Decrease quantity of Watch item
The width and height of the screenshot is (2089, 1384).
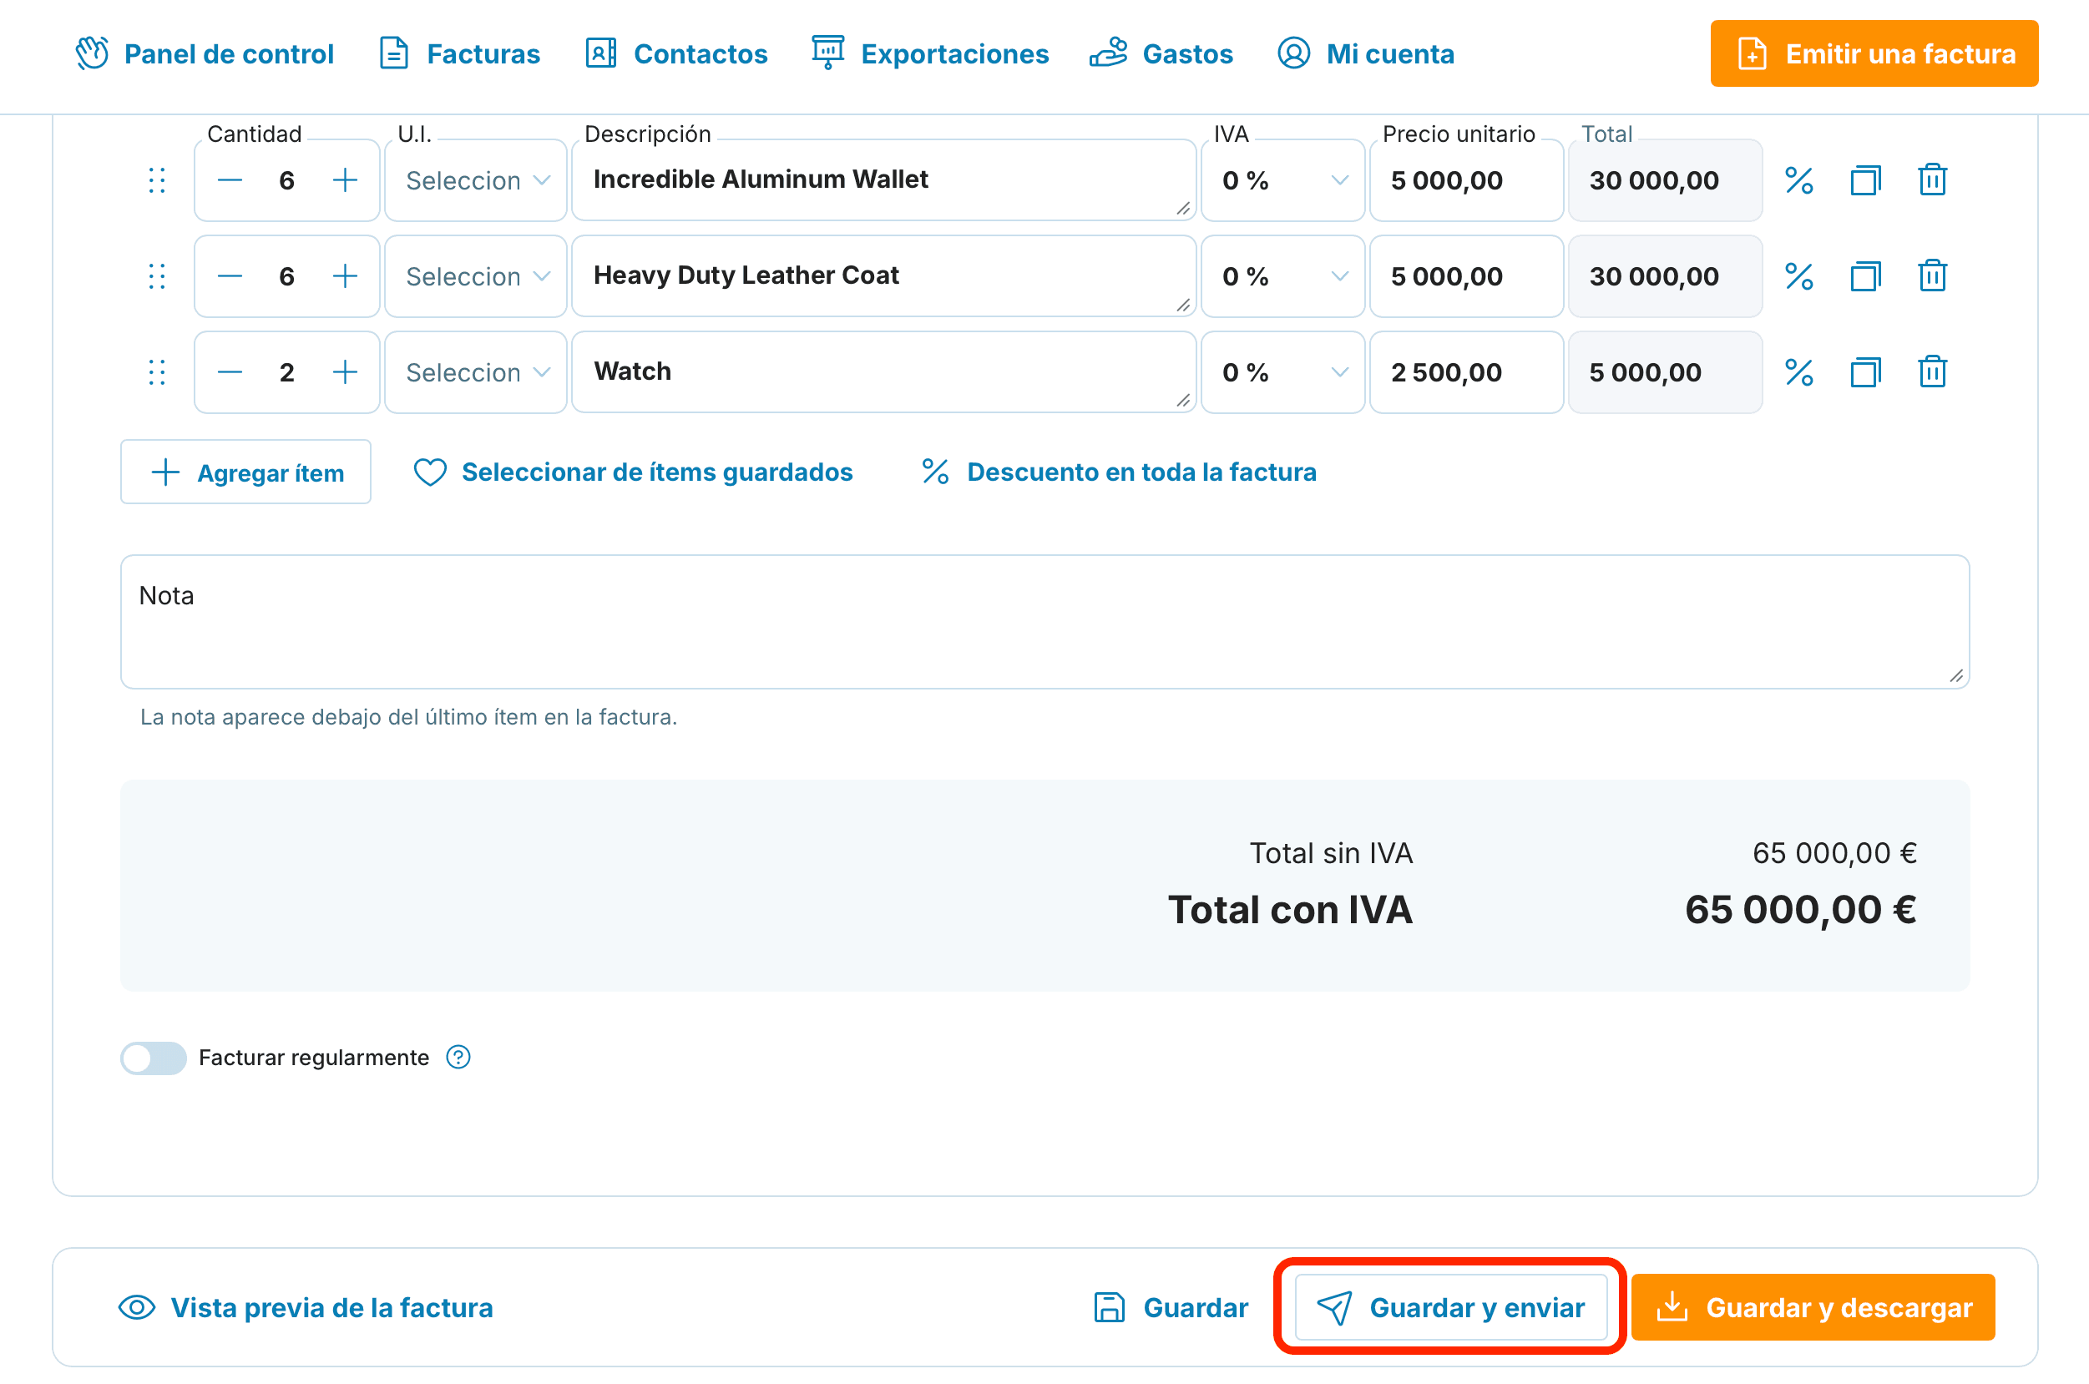click(230, 372)
